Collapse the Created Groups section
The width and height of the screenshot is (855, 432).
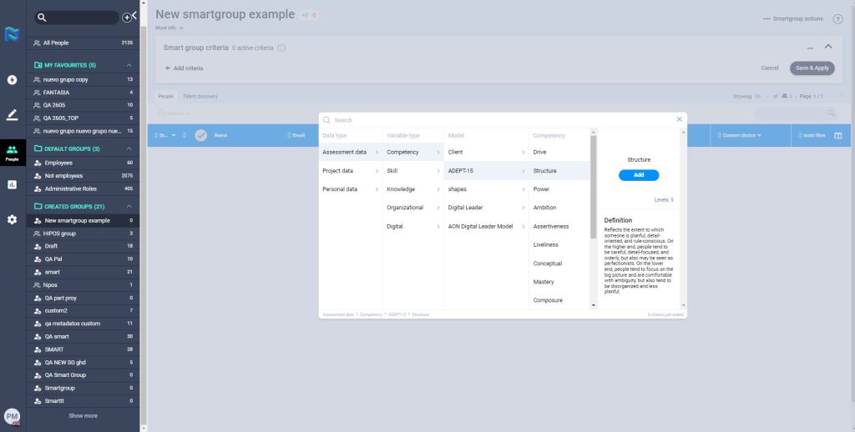click(x=129, y=206)
